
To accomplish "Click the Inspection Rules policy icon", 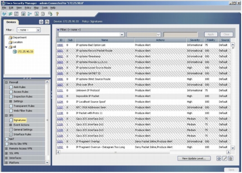I will point(11,97).
